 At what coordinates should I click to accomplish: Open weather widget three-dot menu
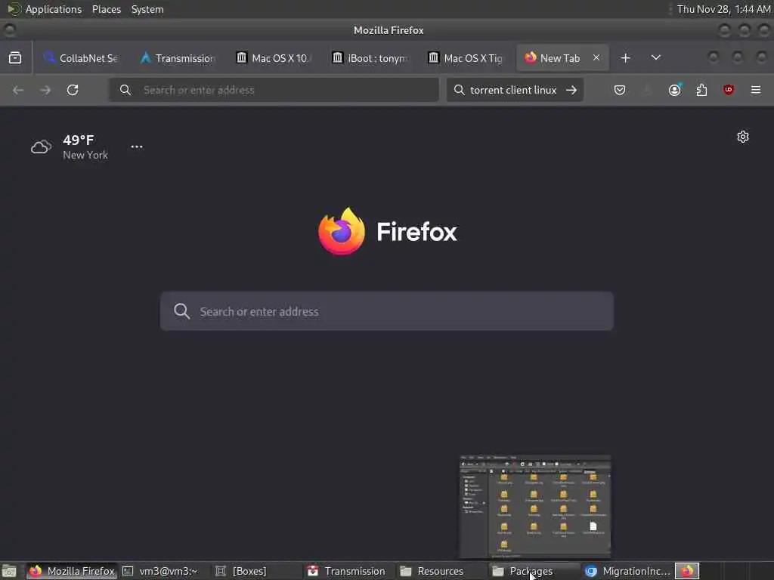click(137, 147)
